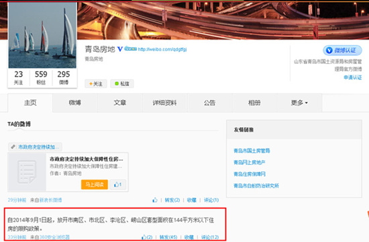Like the second post with thumbs-up (2)
The height and width of the screenshot is (242, 369).
[147, 237]
